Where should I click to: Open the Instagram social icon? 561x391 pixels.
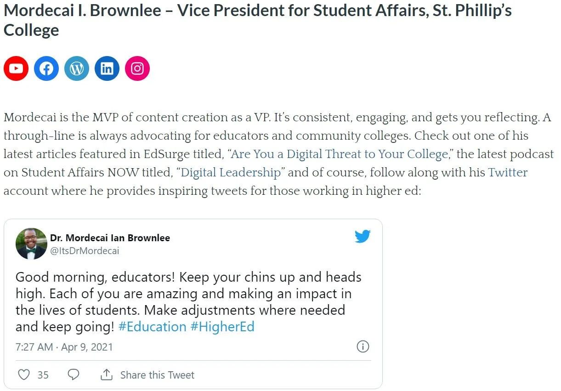click(x=137, y=68)
